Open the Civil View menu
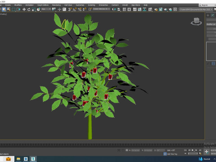Image resolution: width=216 pixels, height=162 pixels. (68, 5)
